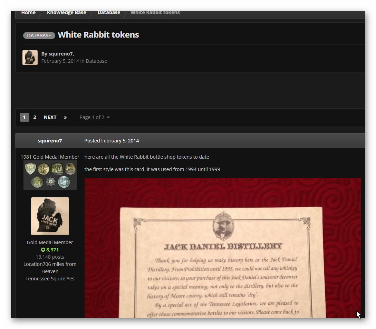Click the White Rabbit tokens breadcrumb
The width and height of the screenshot is (376, 329).
click(155, 13)
